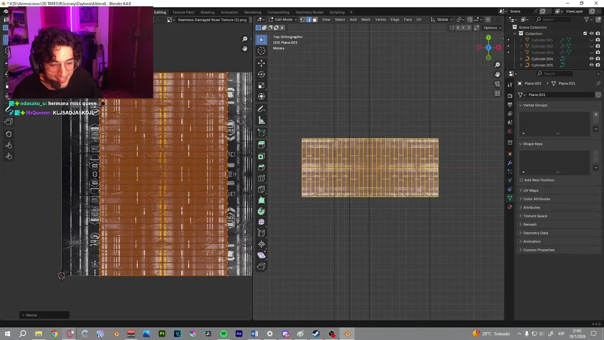Open Spotify from the taskbar
Screen dimensions: 604x340
[x=223, y=334]
